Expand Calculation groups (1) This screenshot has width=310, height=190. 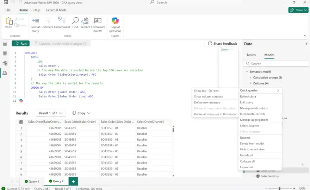click(x=250, y=77)
